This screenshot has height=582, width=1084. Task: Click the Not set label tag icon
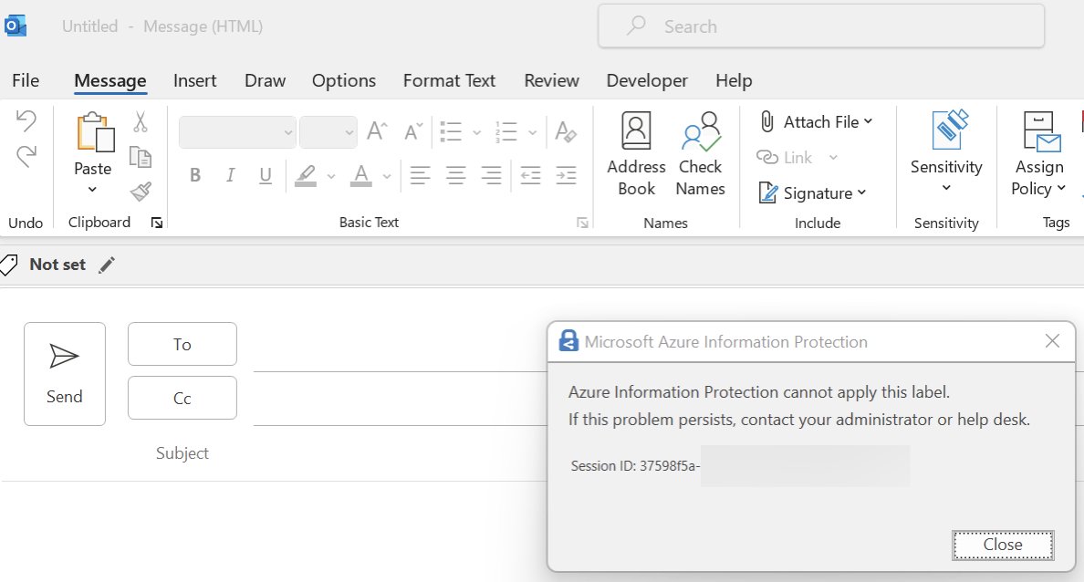(9, 265)
